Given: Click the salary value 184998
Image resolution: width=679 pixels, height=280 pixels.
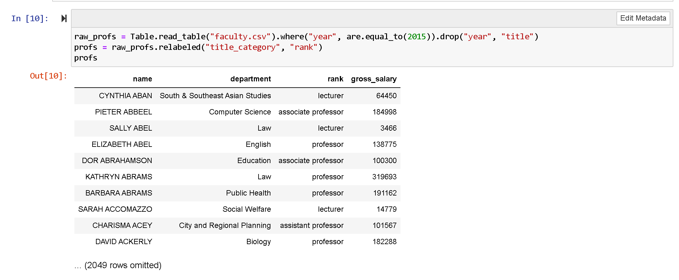Looking at the screenshot, I should 385,112.
